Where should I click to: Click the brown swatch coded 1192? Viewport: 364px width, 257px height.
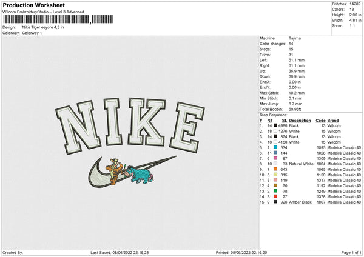click(x=275, y=185)
